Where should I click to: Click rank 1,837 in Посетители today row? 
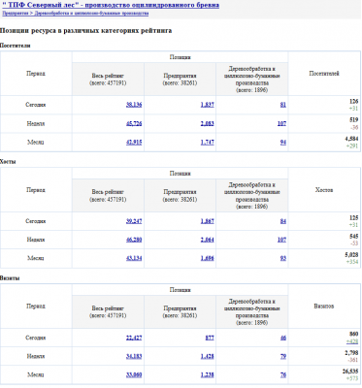(x=208, y=105)
